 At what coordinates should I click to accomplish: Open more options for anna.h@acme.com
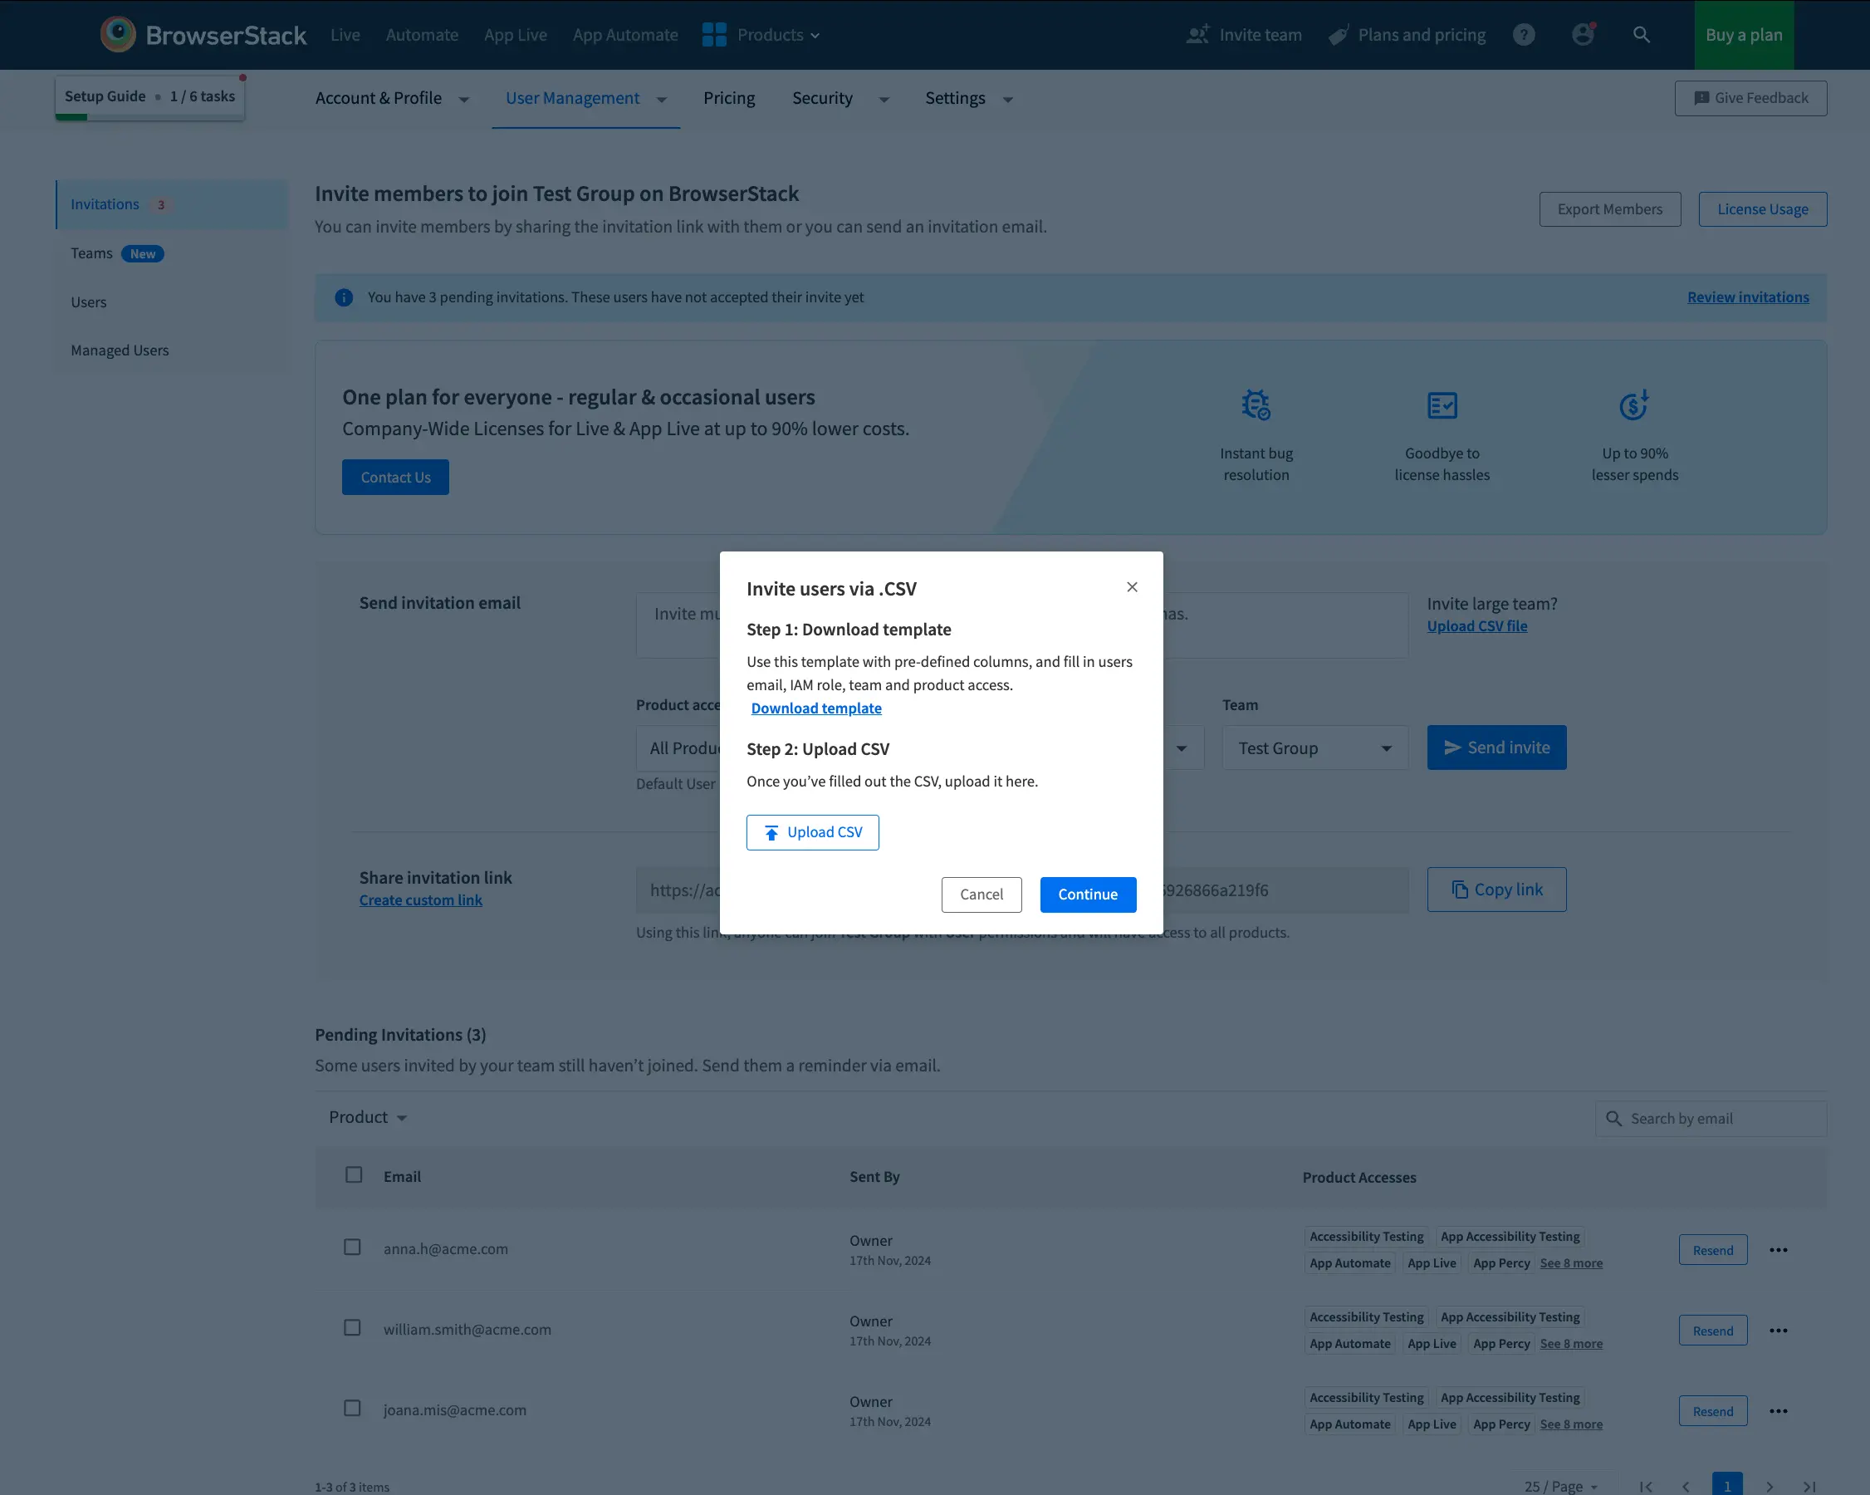(x=1778, y=1250)
